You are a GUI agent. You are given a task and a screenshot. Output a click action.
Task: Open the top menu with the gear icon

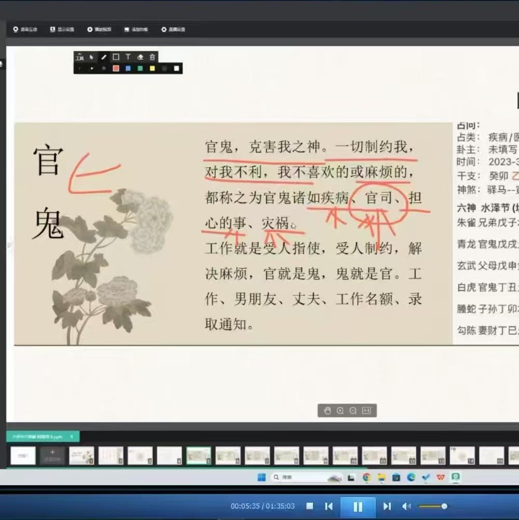tap(173, 30)
